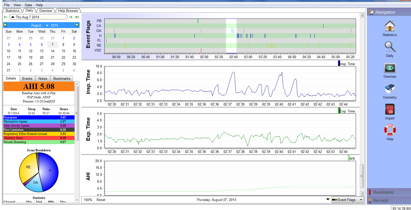Click the Clear Airway Apnea purple row
This screenshot has width=411, height=210.
pos(39,126)
